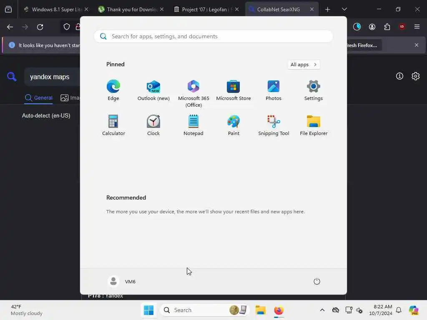This screenshot has height=320, width=427.
Task: Launch Snipping Tool
Action: point(274,125)
